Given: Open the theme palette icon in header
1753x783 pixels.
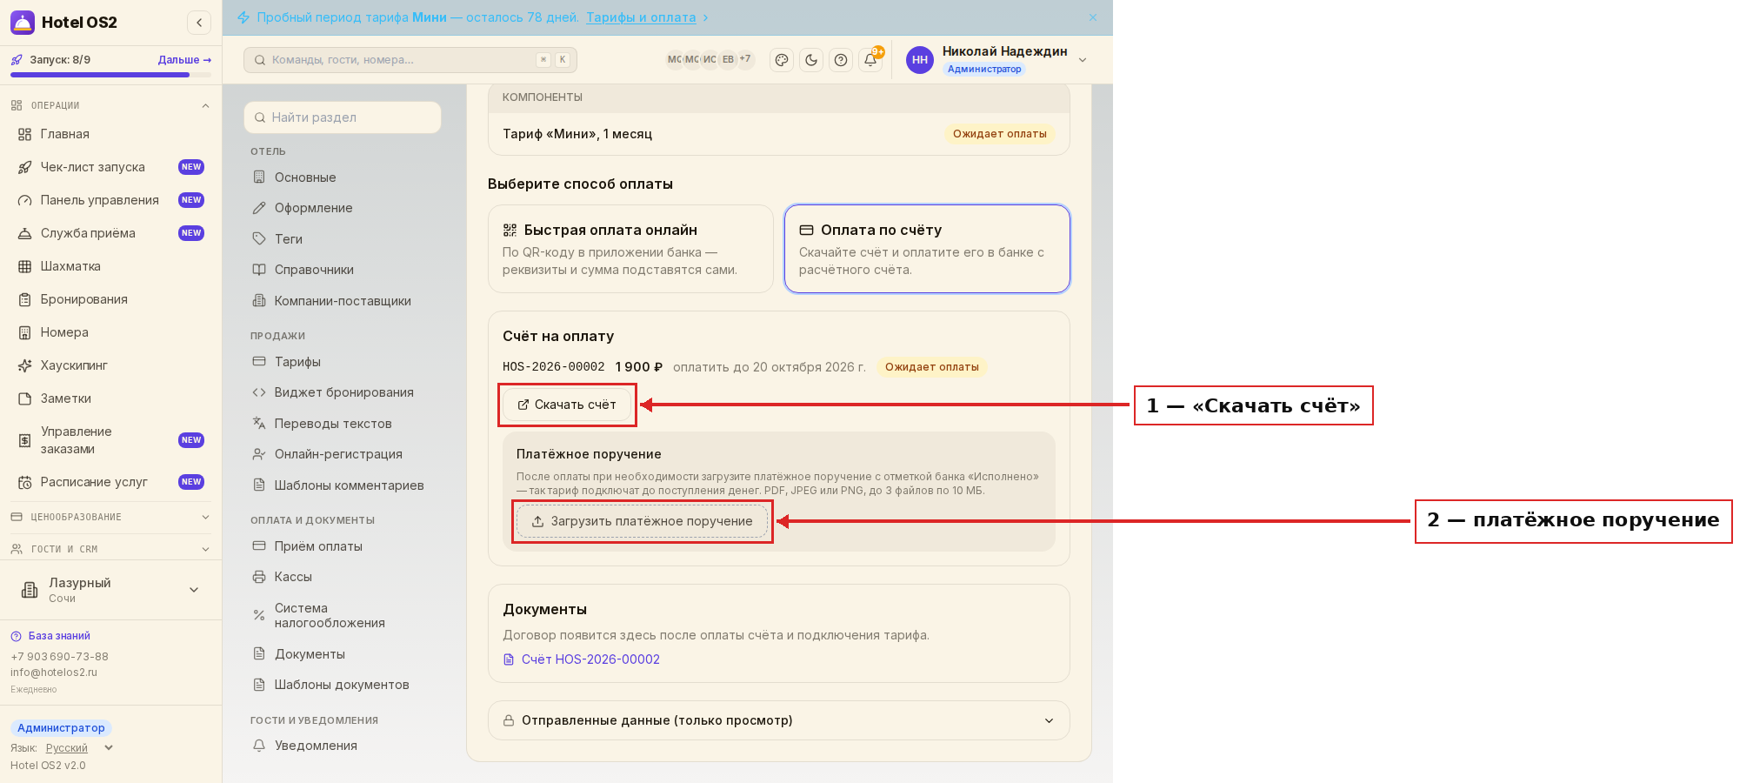Looking at the screenshot, I should tap(782, 60).
